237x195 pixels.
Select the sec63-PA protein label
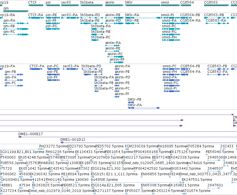point(71,66)
